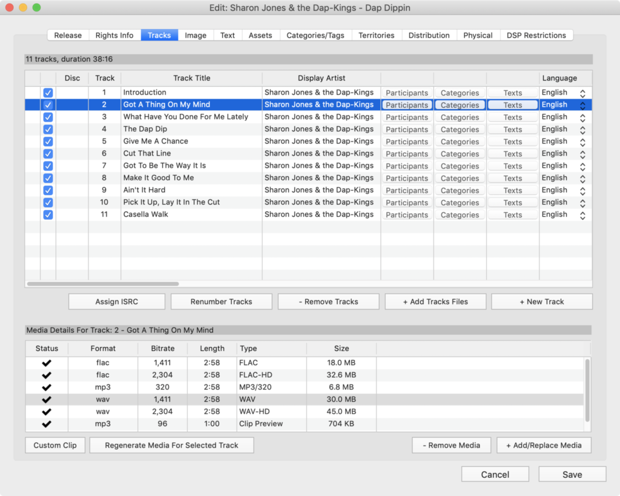620x496 pixels.
Task: Toggle Cut That Line checkbox
Action: pos(48,153)
